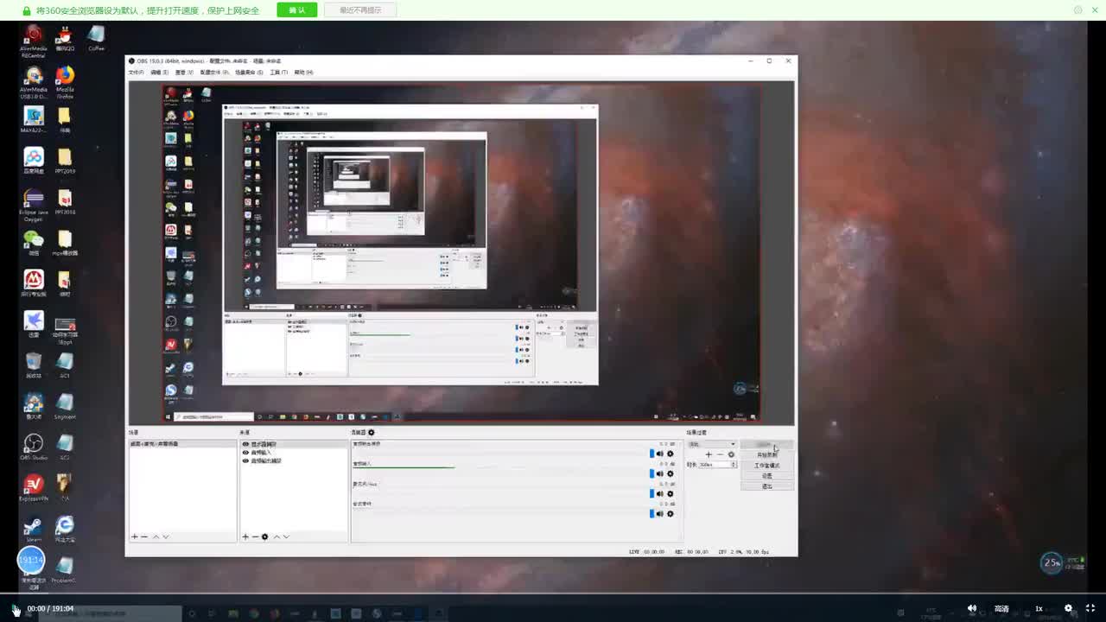Click the OBS preview canvas area
Viewport: 1106px width, 622px height.
click(x=461, y=251)
